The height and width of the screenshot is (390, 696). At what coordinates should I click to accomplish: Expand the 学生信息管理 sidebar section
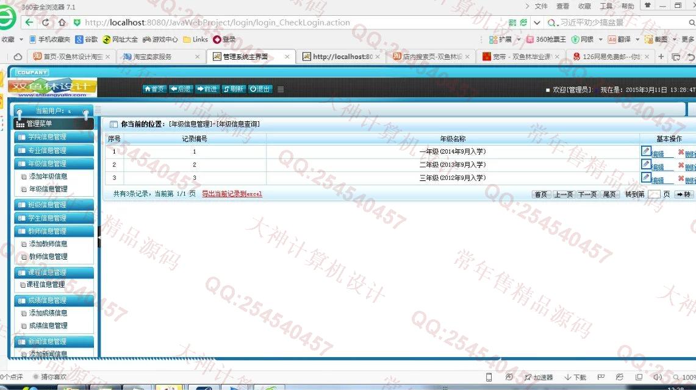(x=54, y=218)
